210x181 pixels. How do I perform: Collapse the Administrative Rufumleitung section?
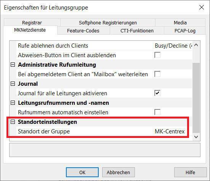[x=13, y=65]
